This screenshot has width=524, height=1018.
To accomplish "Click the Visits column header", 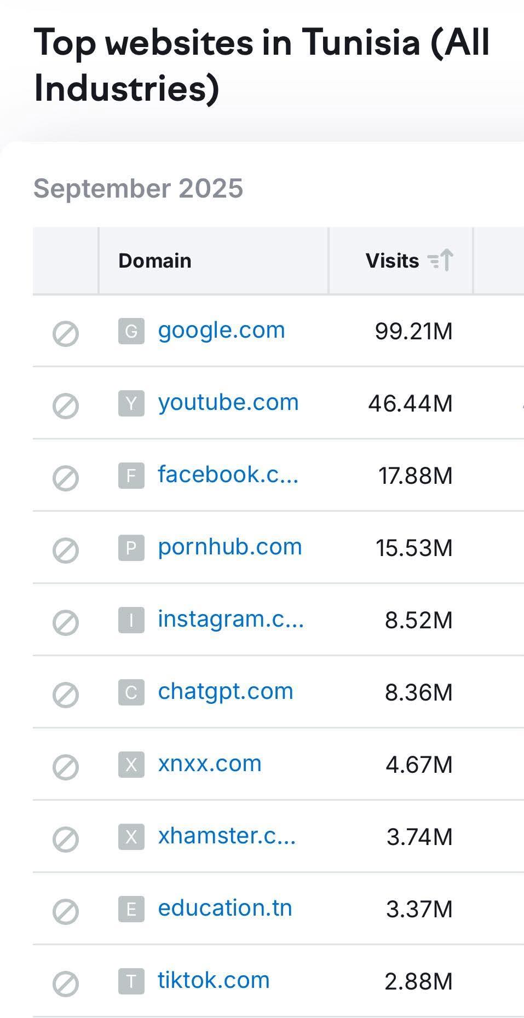I will [x=392, y=261].
